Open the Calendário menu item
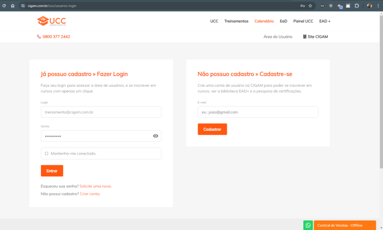383x230 pixels. 264,21
